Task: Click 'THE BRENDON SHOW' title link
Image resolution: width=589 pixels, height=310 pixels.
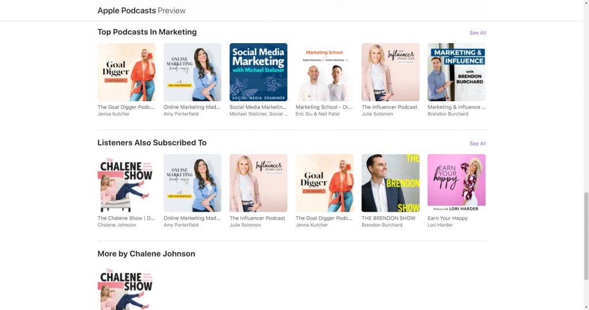Action: click(x=388, y=218)
